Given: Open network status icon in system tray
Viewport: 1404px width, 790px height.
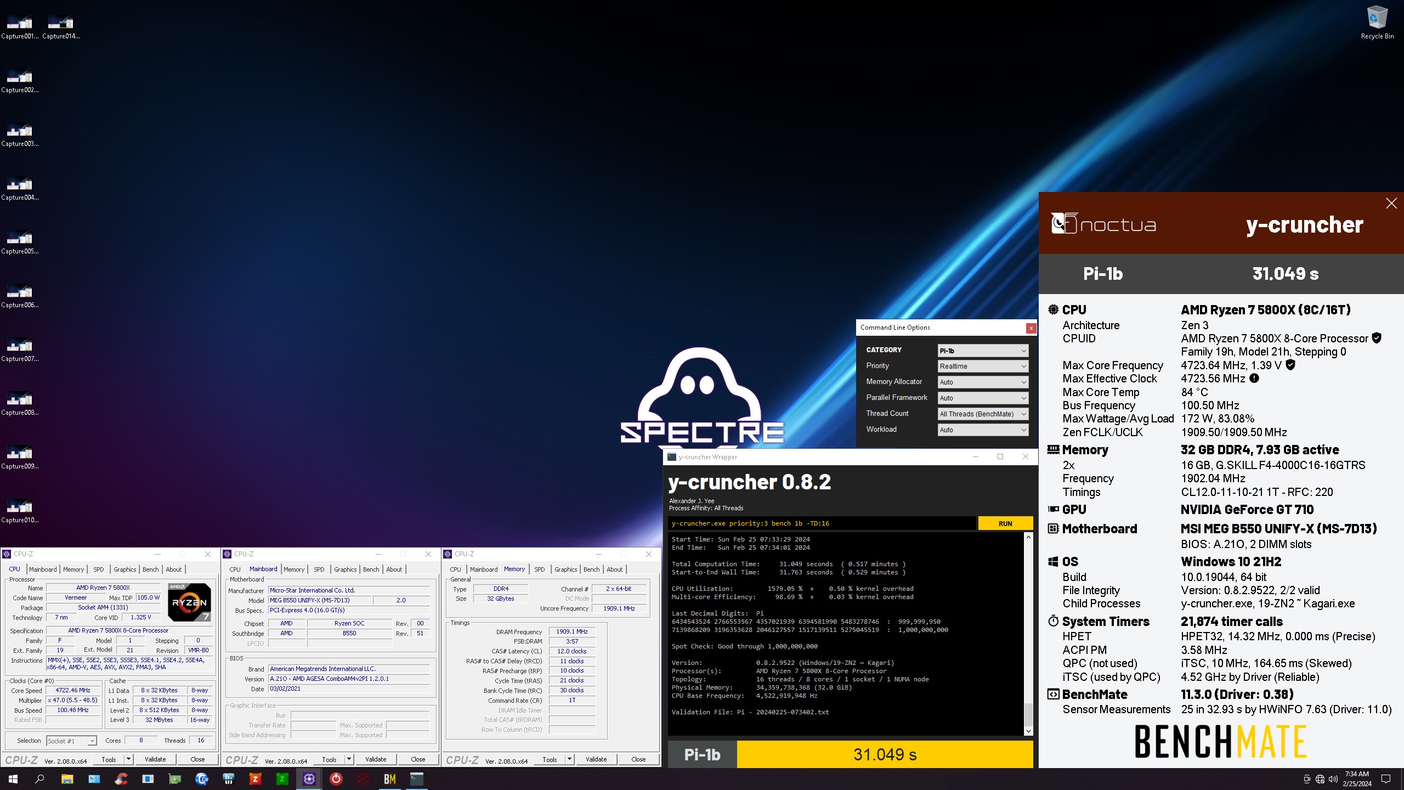Looking at the screenshot, I should (1320, 779).
